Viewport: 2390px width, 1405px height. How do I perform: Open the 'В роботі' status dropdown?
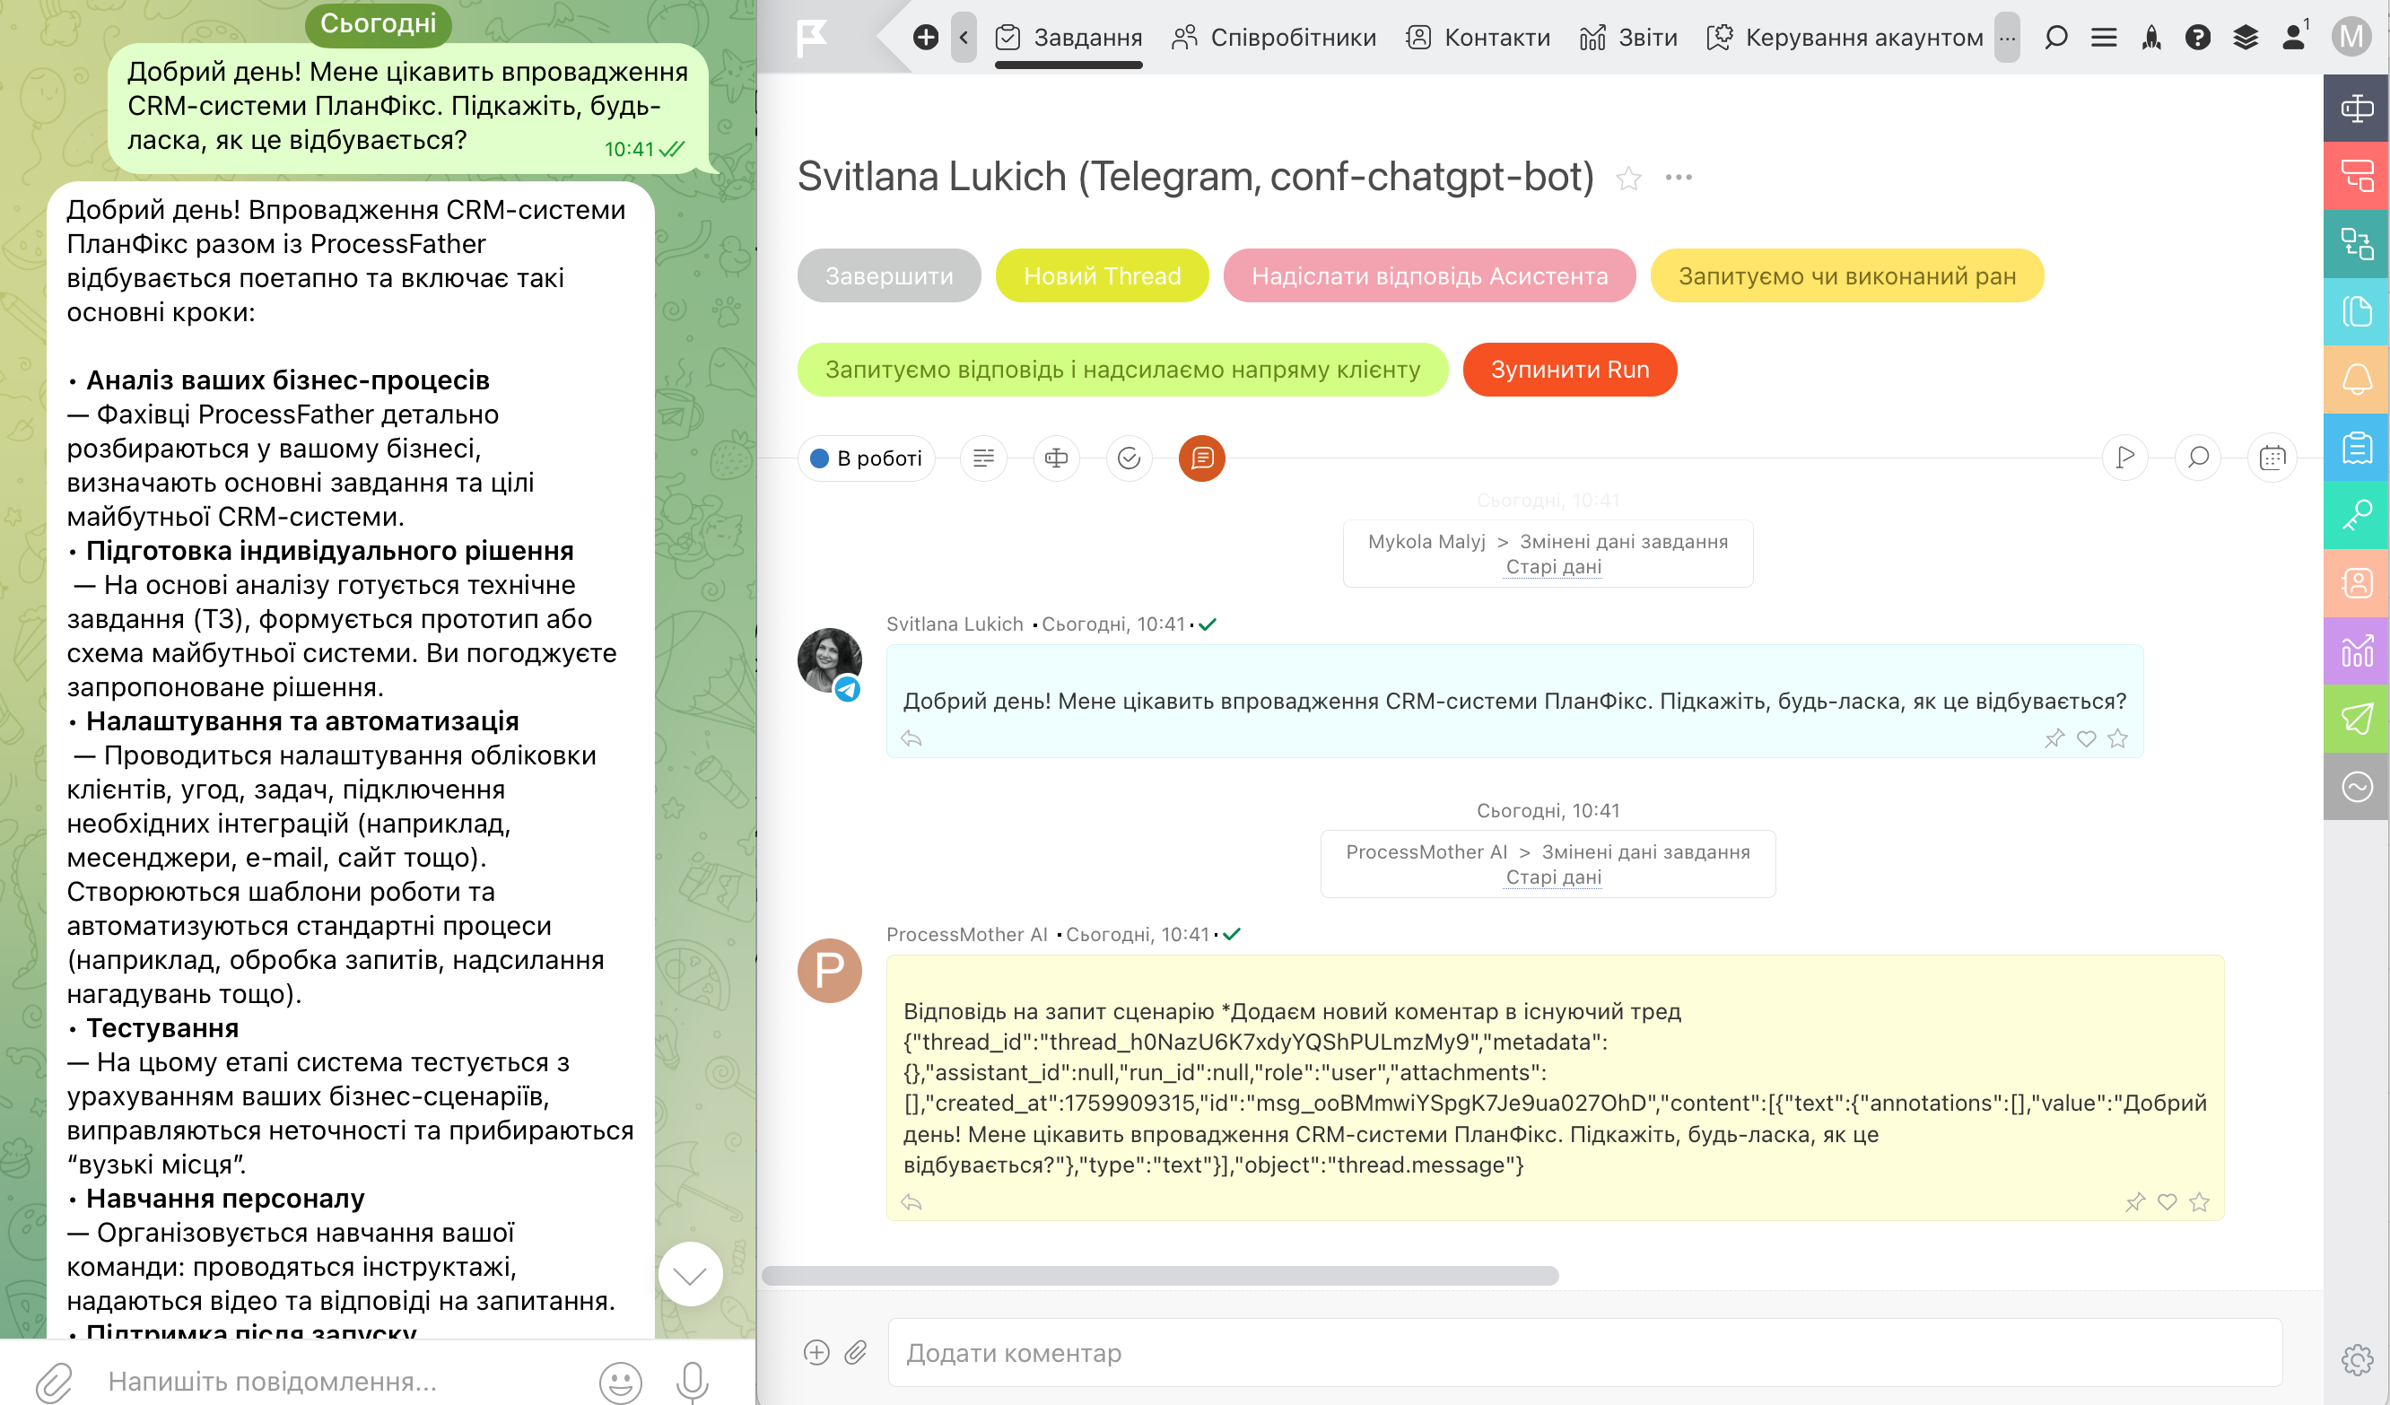tap(867, 458)
